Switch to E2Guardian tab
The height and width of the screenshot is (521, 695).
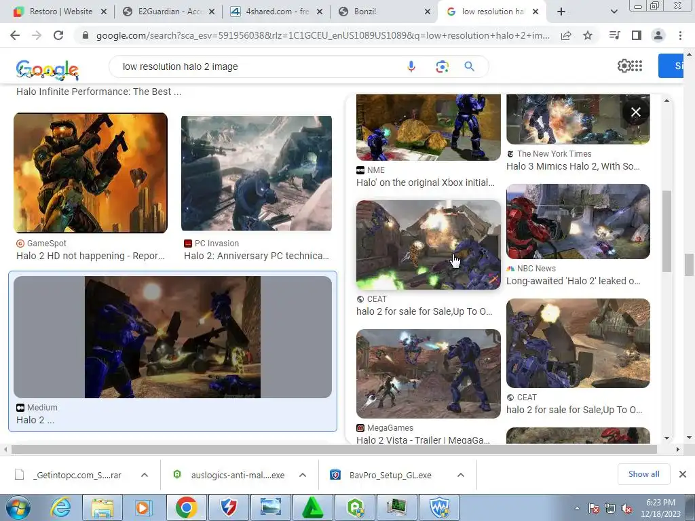(x=170, y=12)
